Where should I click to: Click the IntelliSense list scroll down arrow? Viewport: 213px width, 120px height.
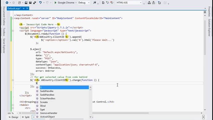[x=91, y=117]
